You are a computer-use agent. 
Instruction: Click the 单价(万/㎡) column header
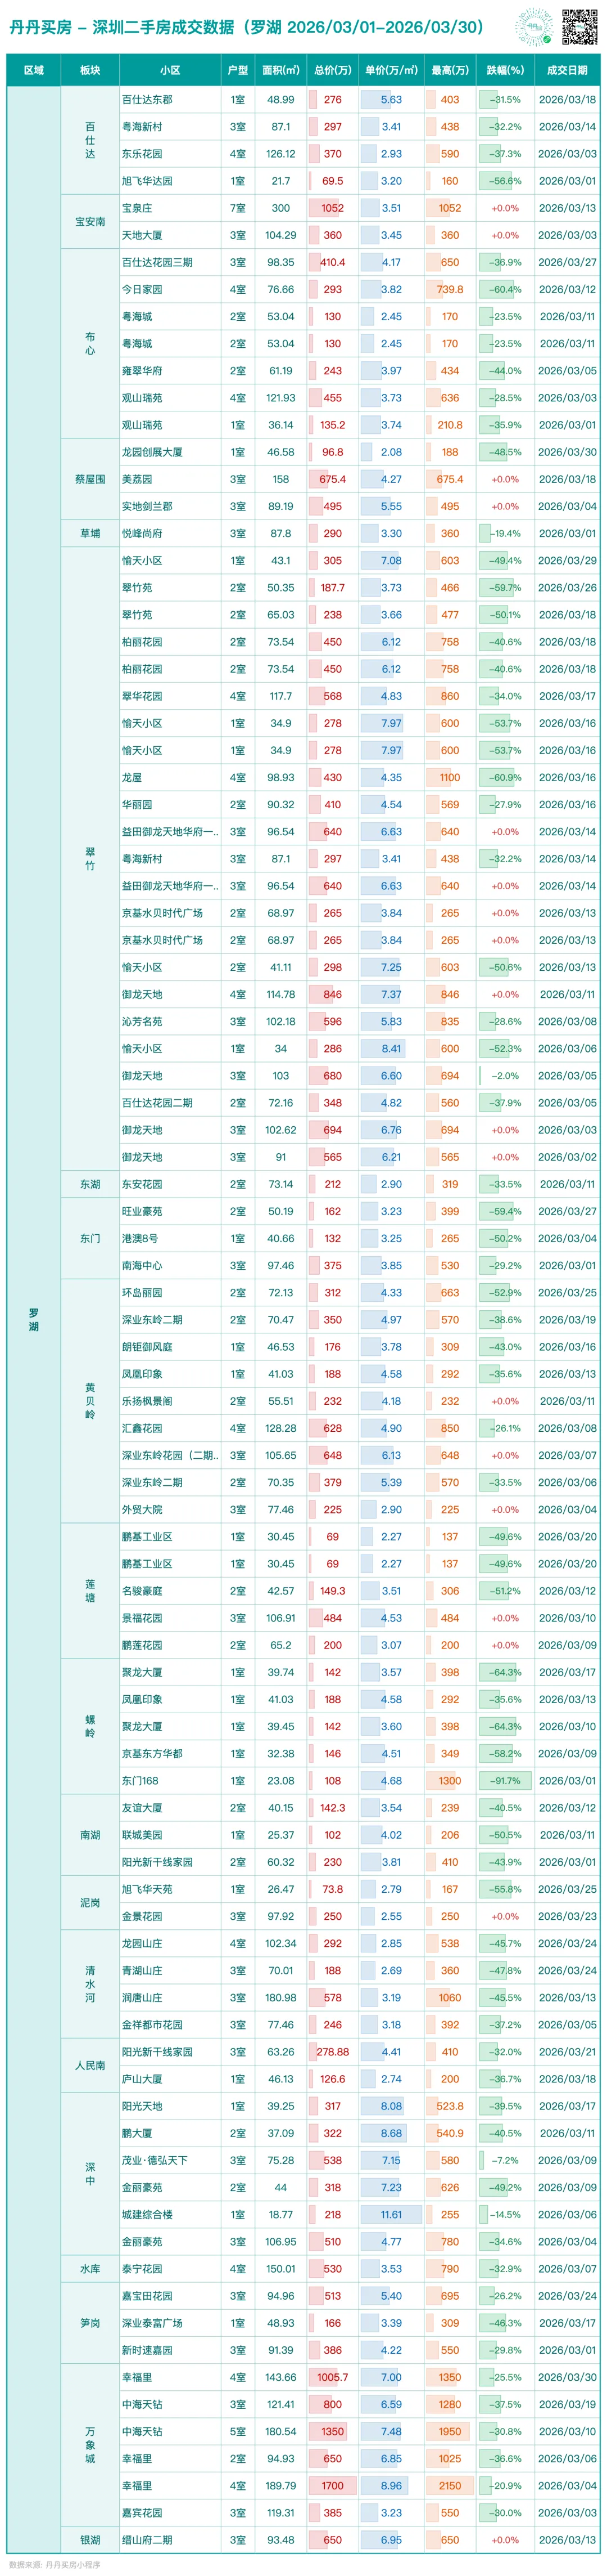[x=391, y=70]
